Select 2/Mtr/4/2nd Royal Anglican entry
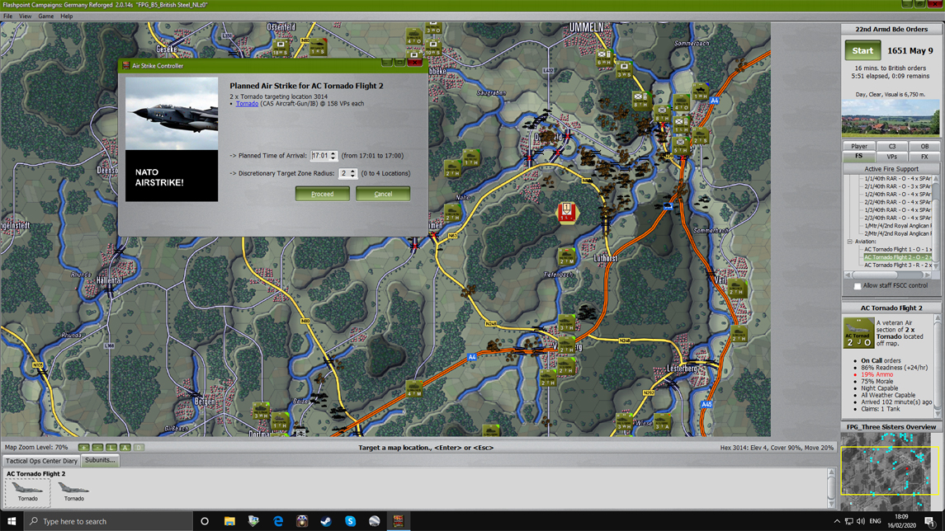The image size is (945, 531). (897, 233)
